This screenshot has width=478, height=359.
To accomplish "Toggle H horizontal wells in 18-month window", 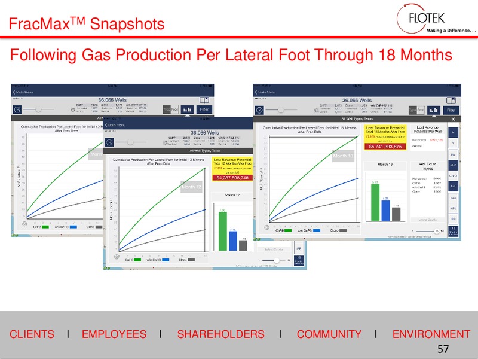I will (x=453, y=132).
